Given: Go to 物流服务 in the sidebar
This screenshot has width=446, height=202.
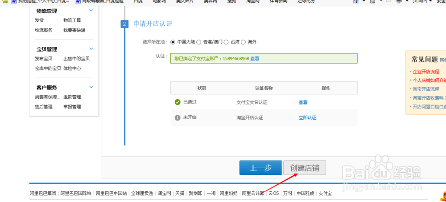Looking at the screenshot, I should click(x=44, y=30).
